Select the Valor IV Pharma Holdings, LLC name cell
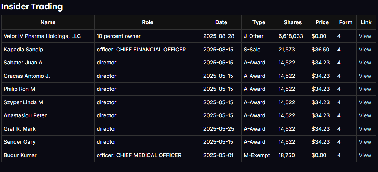The height and width of the screenshot is (172, 378). 42,36
